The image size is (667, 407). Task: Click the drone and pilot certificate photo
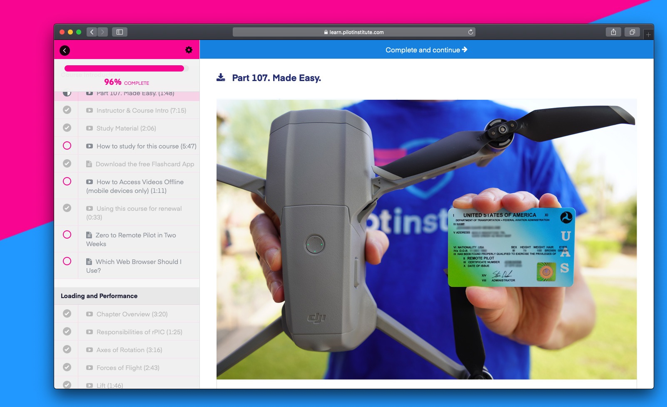tap(426, 239)
